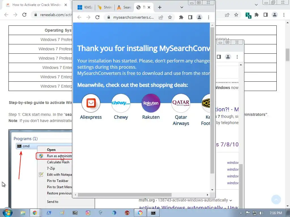Viewport: 290px width, 217px height.
Task: Open the cmd window from taskbar
Action: coord(153,213)
